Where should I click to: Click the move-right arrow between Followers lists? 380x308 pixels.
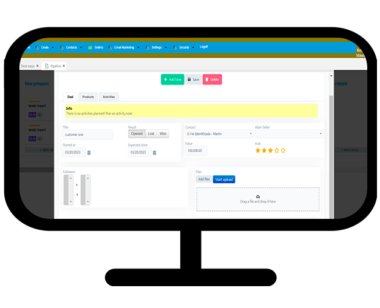pyautogui.click(x=76, y=184)
